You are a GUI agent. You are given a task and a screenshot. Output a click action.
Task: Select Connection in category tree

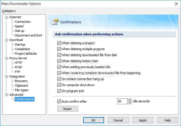[23, 22]
